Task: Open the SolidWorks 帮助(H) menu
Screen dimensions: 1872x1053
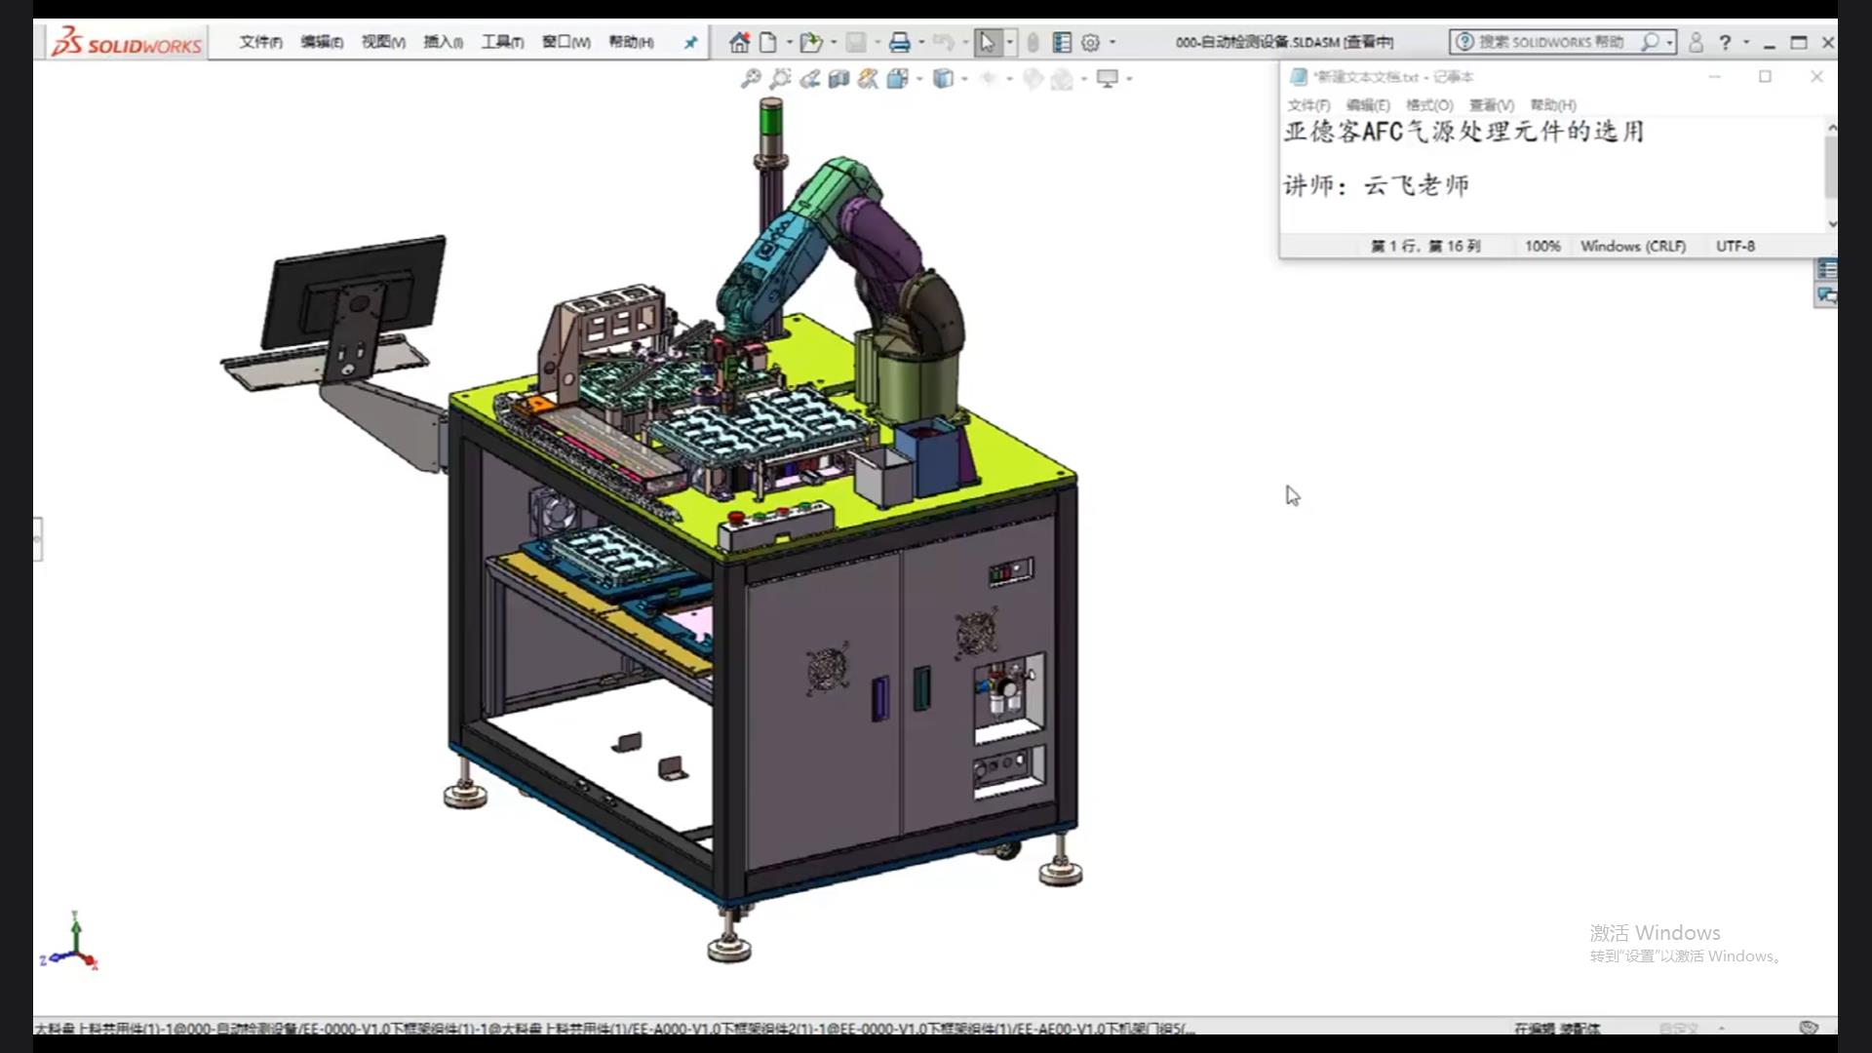Action: (631, 42)
